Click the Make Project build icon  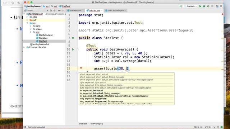coord(181,6)
